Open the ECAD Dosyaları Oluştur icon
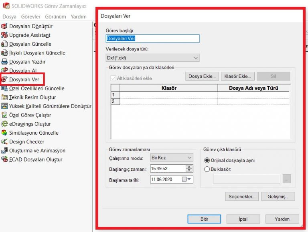 [x=4, y=159]
